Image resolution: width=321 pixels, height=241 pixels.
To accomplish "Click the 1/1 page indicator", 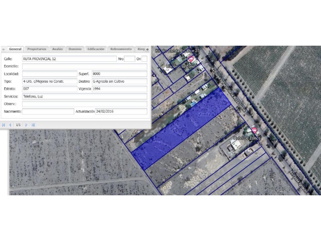I will pyautogui.click(x=18, y=125).
